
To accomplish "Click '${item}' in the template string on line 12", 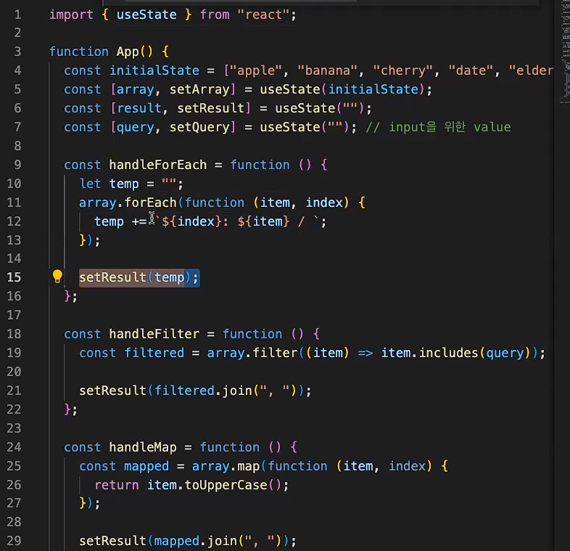I will pos(263,221).
